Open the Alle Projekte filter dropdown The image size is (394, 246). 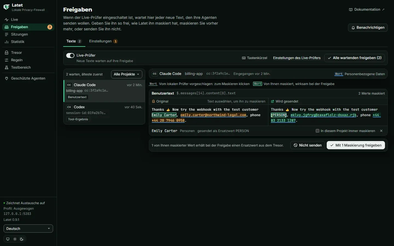pyautogui.click(x=127, y=74)
